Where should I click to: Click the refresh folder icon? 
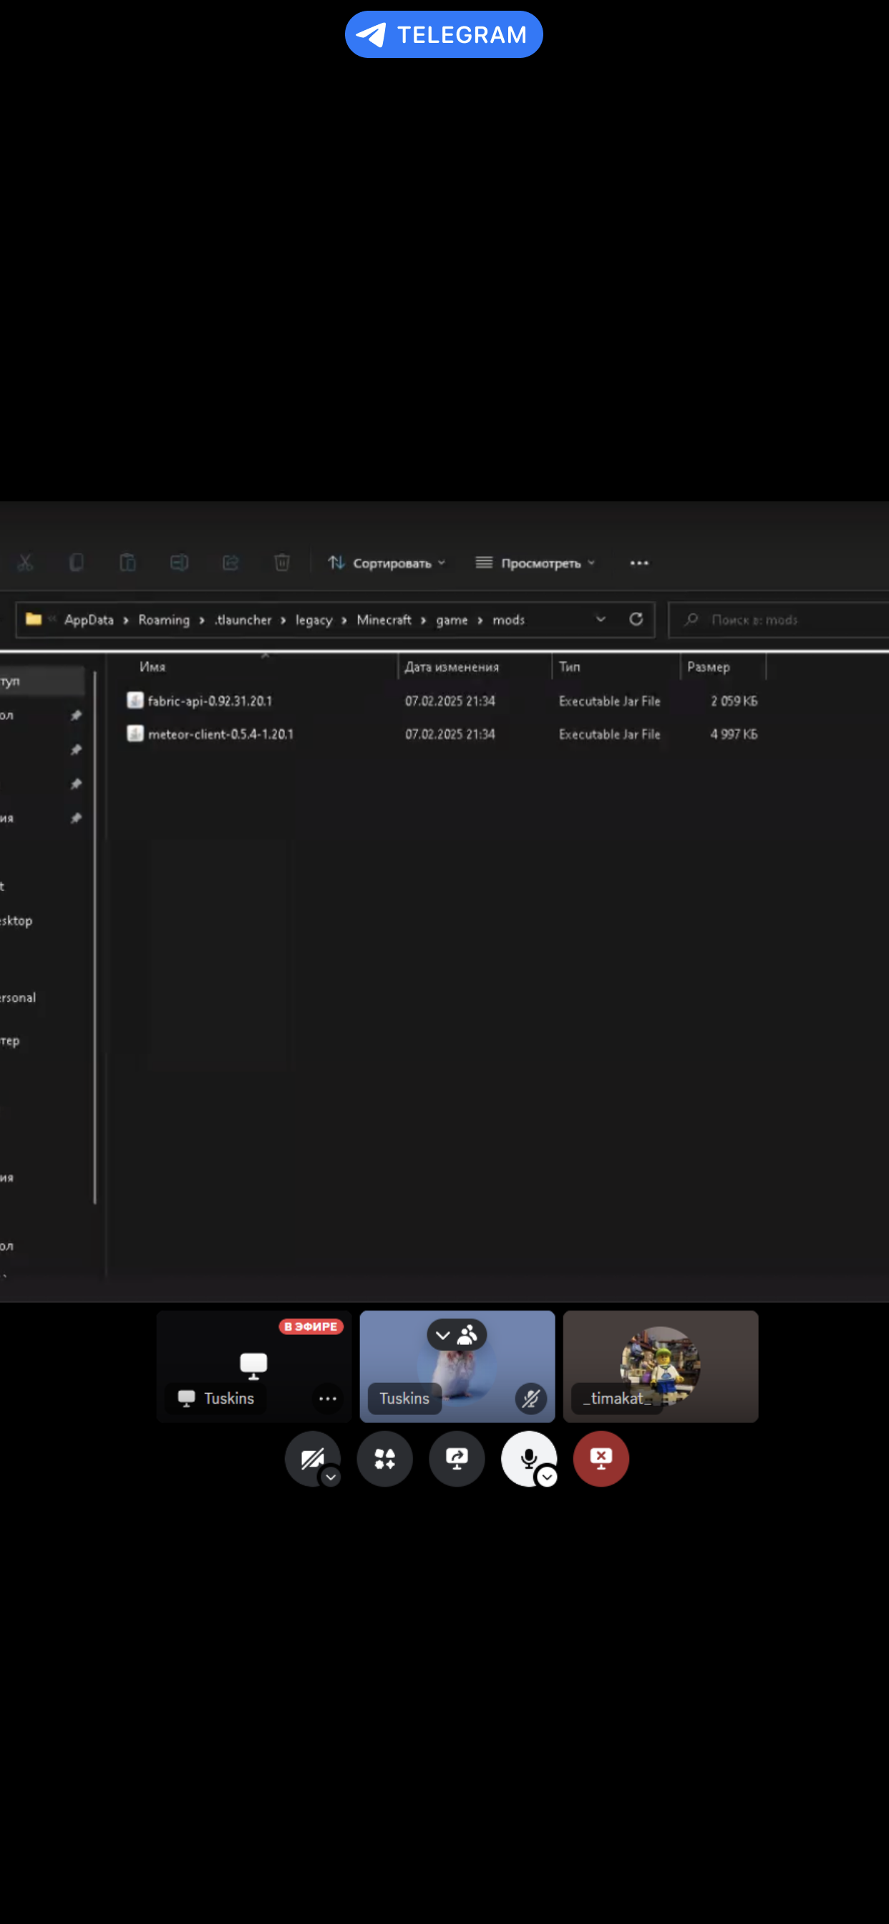coord(636,619)
